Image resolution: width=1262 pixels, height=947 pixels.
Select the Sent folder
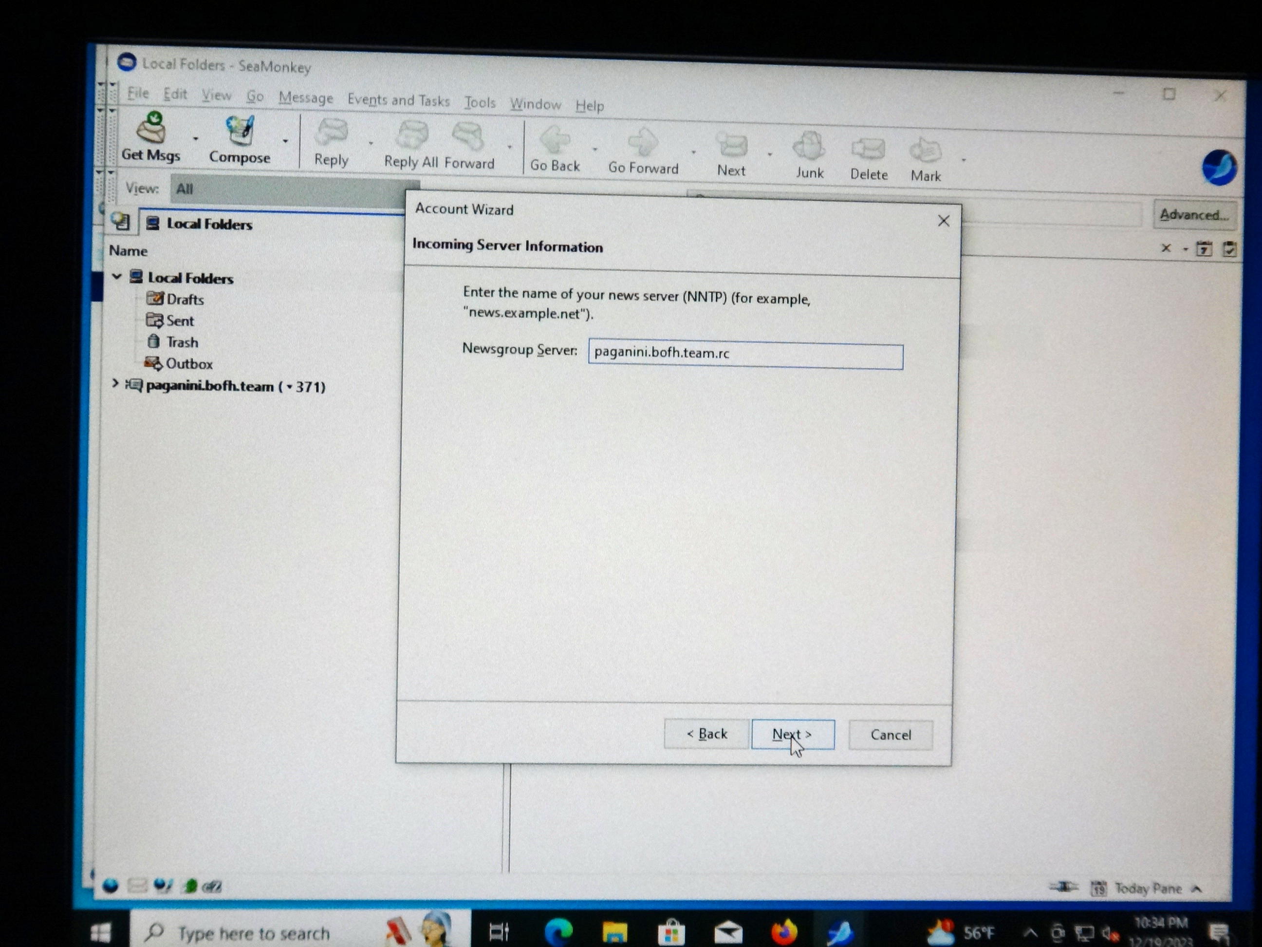(170, 320)
